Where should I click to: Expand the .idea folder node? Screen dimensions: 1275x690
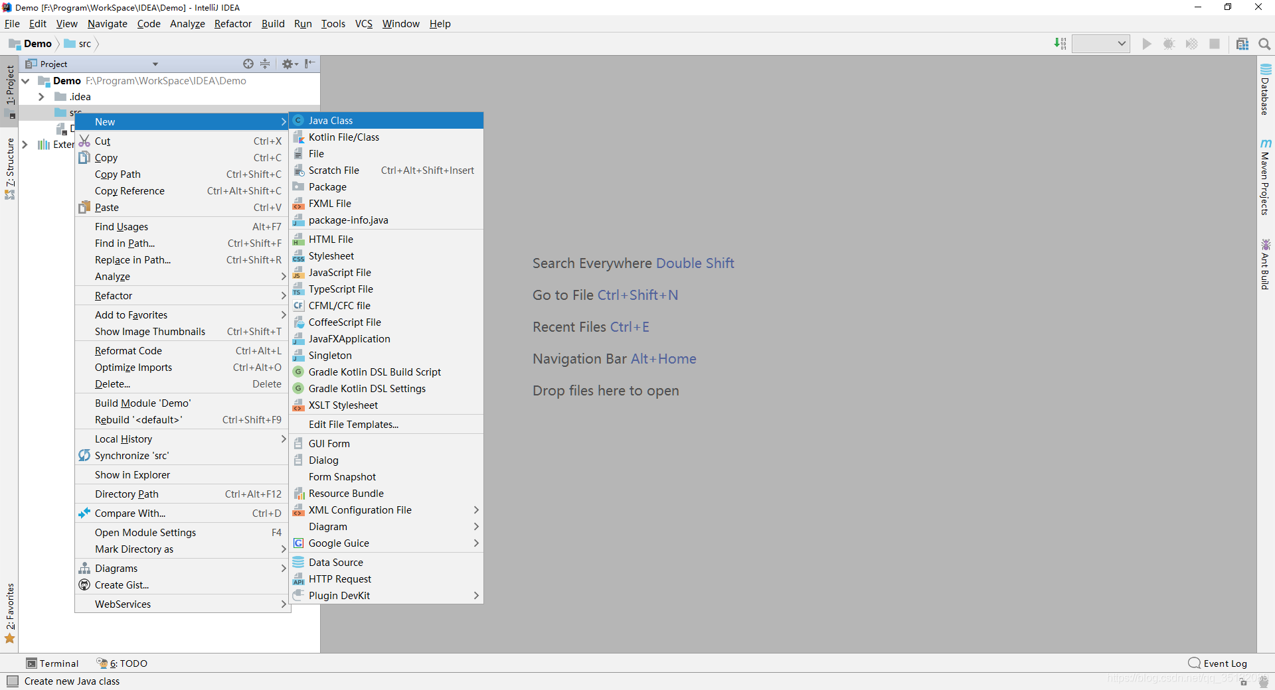coord(42,97)
